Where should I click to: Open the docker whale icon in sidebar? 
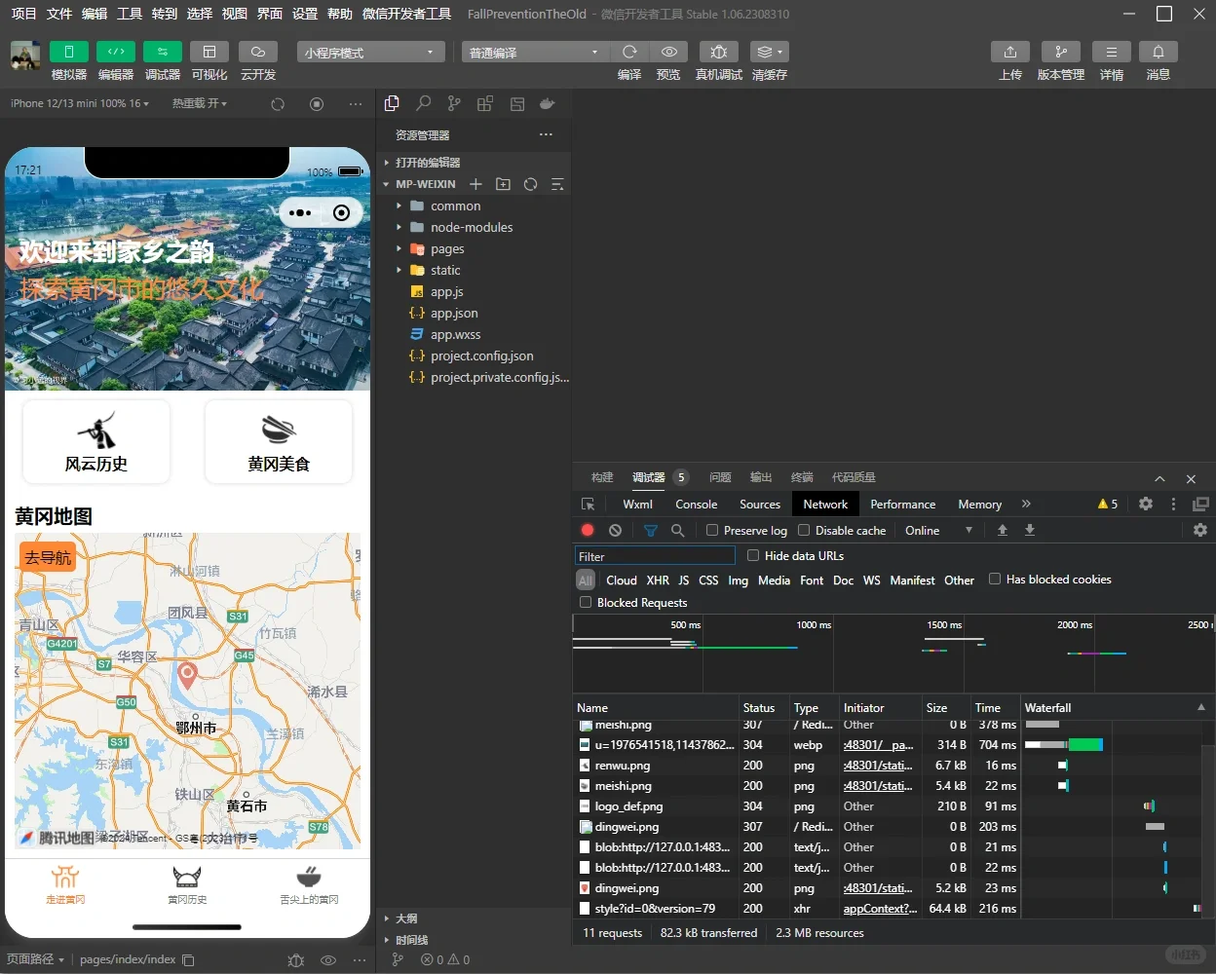pyautogui.click(x=548, y=103)
